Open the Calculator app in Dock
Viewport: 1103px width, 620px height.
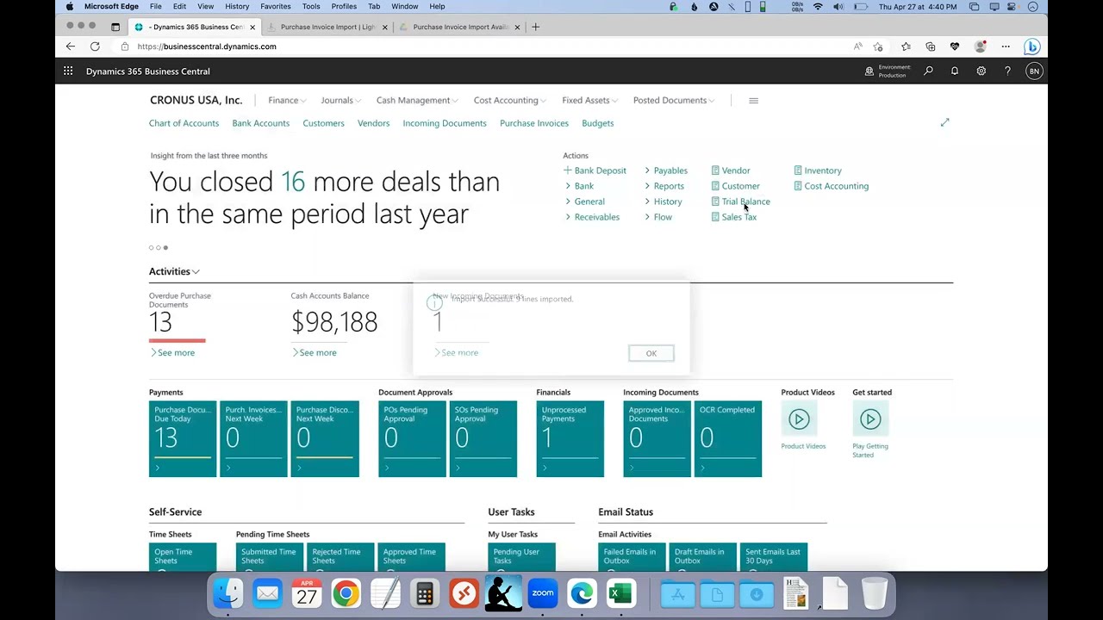click(424, 593)
